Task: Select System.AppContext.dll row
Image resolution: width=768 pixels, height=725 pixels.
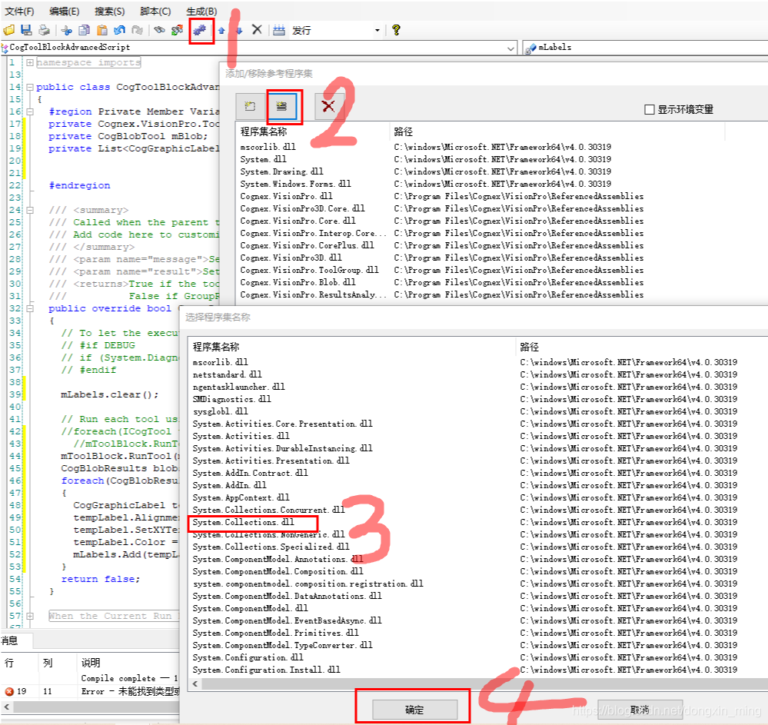Action: point(241,497)
